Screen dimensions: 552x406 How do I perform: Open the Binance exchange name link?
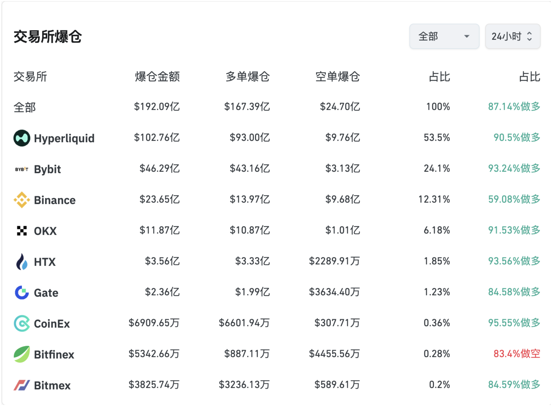click(x=55, y=200)
